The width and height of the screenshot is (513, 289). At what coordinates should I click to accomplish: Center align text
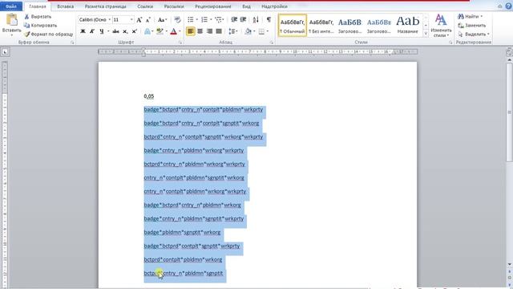200,31
